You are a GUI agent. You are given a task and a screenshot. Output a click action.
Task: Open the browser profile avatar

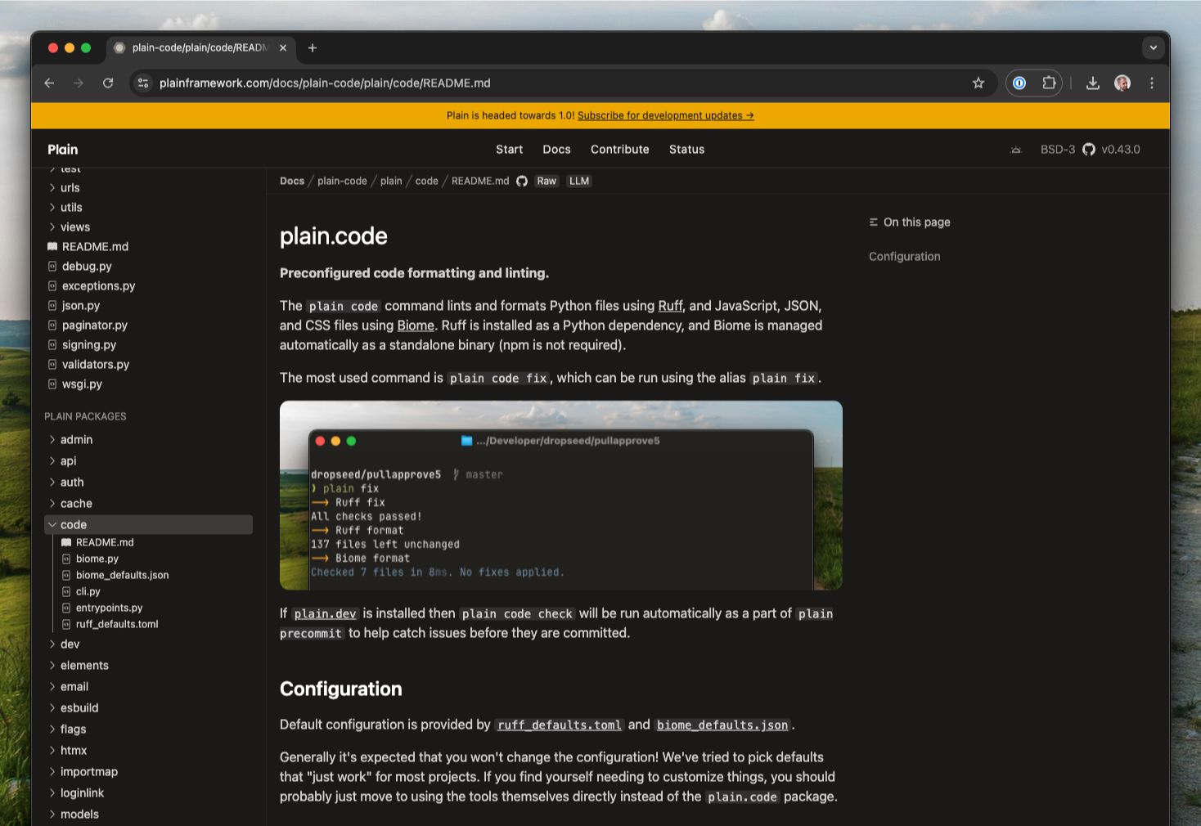click(x=1122, y=83)
